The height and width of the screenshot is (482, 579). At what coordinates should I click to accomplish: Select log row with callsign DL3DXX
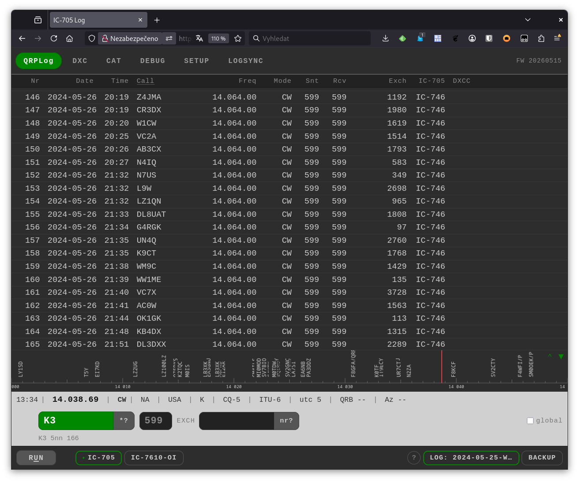(x=289, y=344)
